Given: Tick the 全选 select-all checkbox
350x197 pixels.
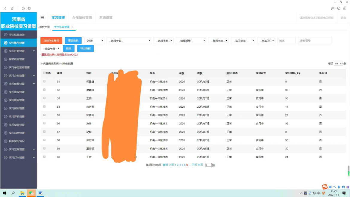Looking at the screenshot, I should point(44,73).
